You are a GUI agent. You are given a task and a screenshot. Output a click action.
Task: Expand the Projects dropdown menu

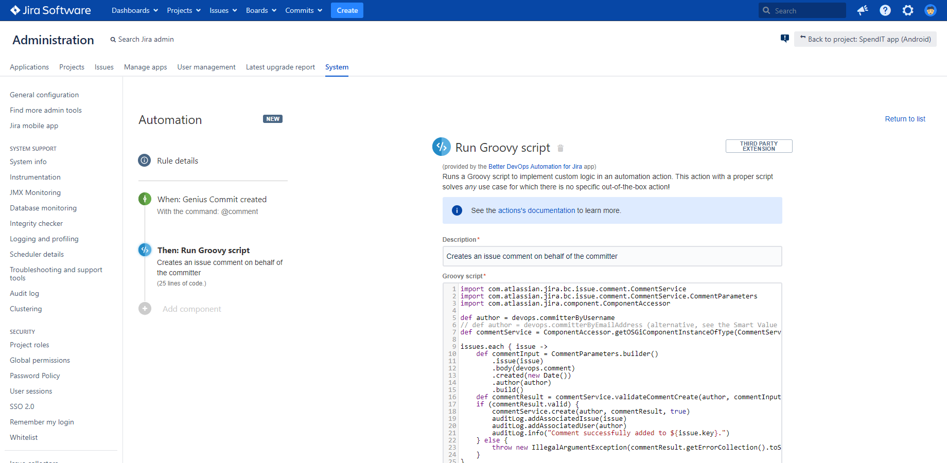pyautogui.click(x=184, y=10)
